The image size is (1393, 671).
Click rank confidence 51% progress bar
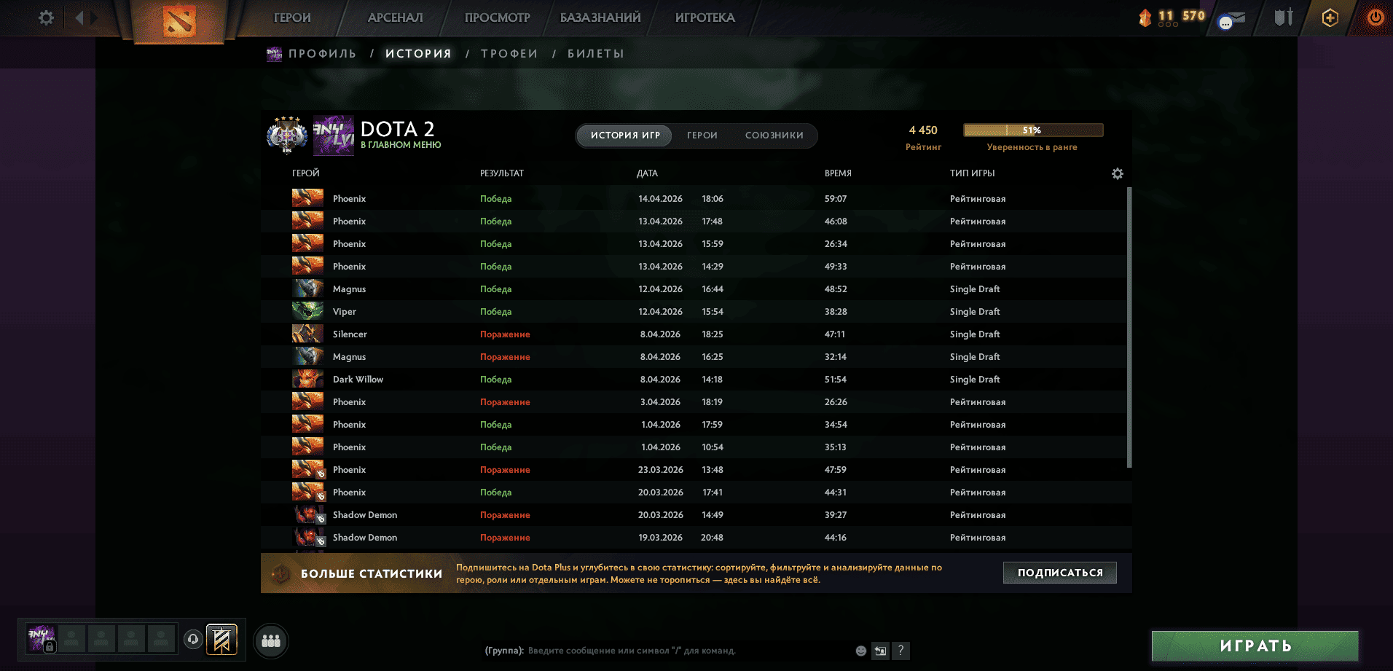click(1033, 130)
